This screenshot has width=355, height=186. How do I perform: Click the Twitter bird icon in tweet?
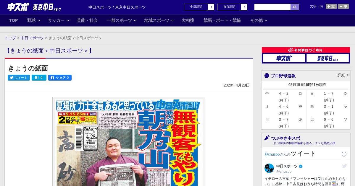pos(344,166)
